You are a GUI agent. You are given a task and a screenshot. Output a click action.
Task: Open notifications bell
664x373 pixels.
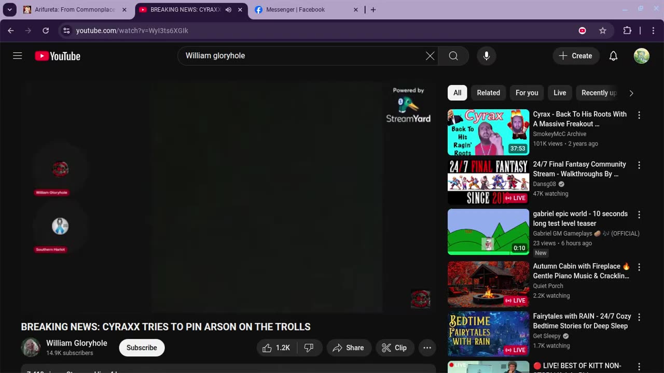tap(613, 56)
